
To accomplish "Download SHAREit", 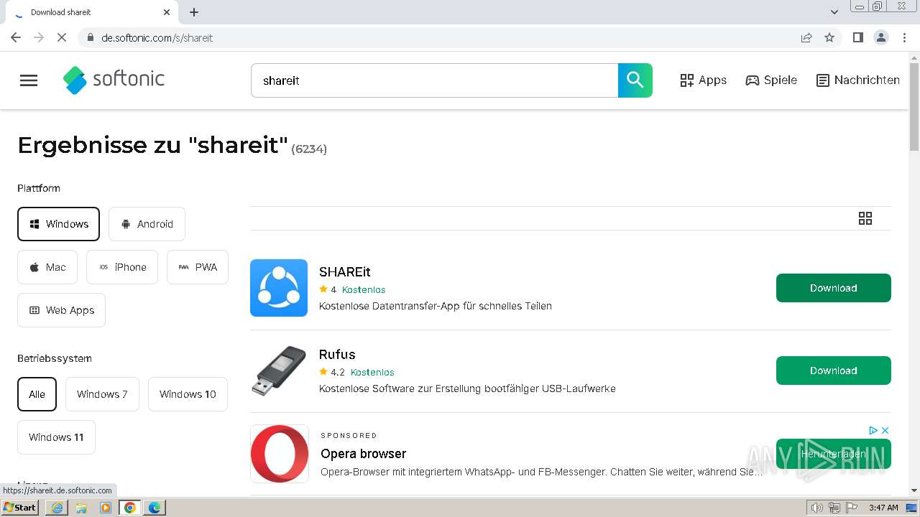I will click(x=834, y=288).
